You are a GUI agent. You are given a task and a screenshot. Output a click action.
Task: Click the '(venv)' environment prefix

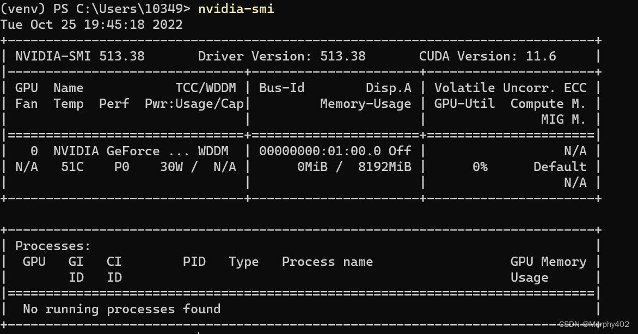click(23, 9)
